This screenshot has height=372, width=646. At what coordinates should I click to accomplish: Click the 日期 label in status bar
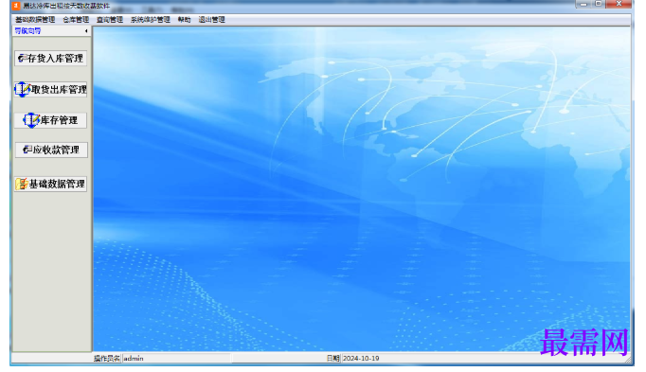click(333, 359)
